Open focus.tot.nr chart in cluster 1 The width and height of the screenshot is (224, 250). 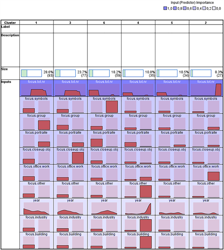pyautogui.click(x=37, y=88)
